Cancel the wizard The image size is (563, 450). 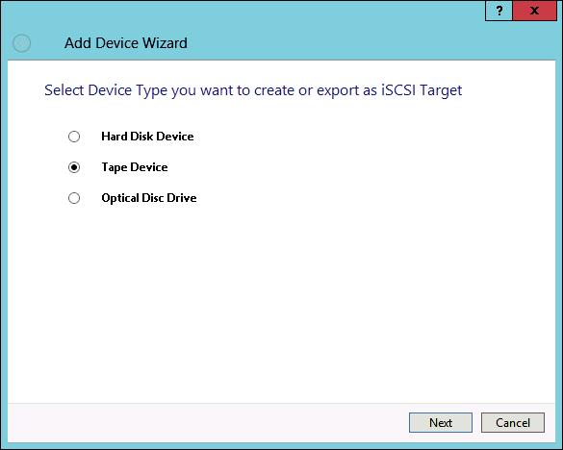[x=513, y=423]
